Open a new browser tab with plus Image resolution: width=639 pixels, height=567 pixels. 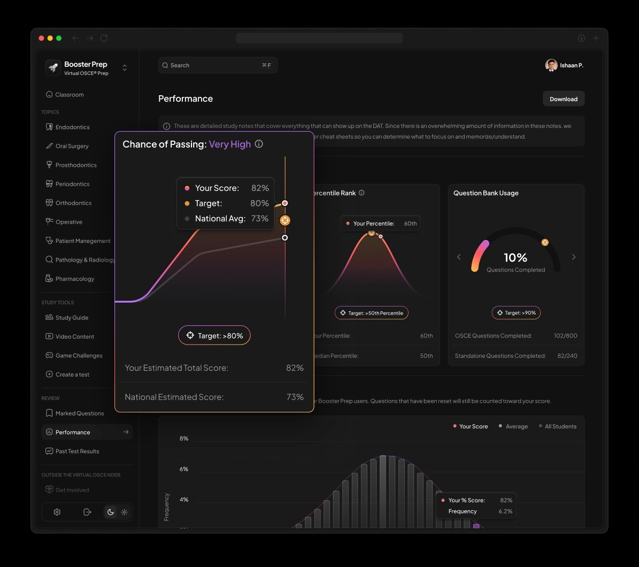coord(596,38)
